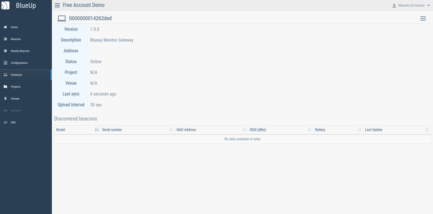The image size is (433, 214).
Task: Click the Api Keys code icon in sidebar
Action: click(x=5, y=110)
